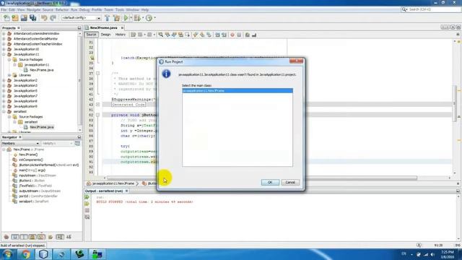This screenshot has height=260, width=462.
Task: Select the Source view tab
Action: [x=91, y=35]
